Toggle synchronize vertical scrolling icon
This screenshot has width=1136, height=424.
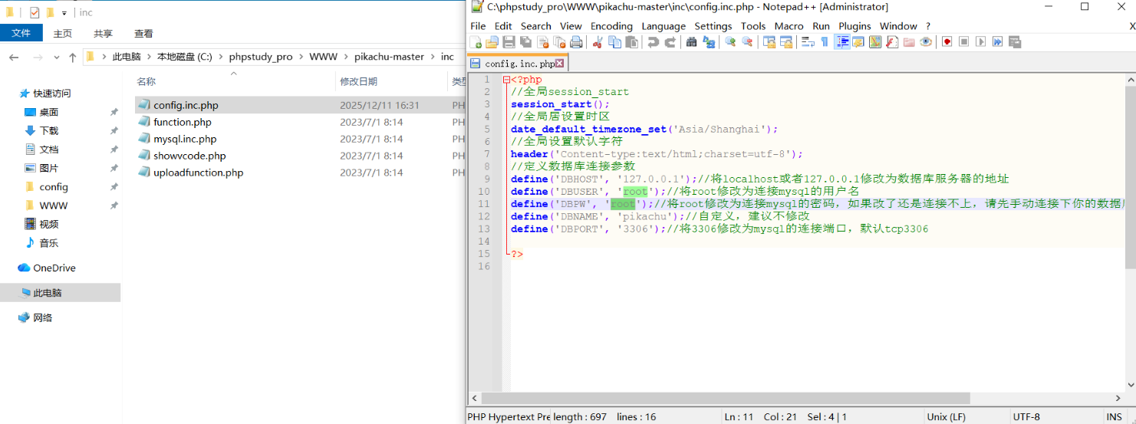click(x=769, y=42)
